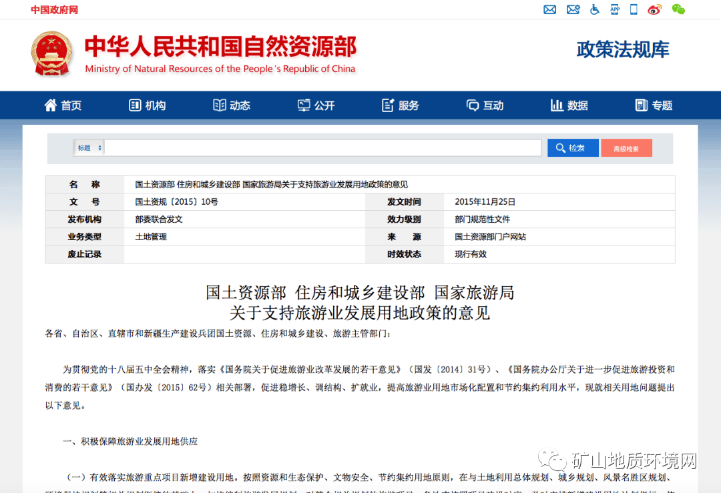721x493 pixels.
Task: Click the magnifier icon on the 检索 button
Action: coord(561,147)
